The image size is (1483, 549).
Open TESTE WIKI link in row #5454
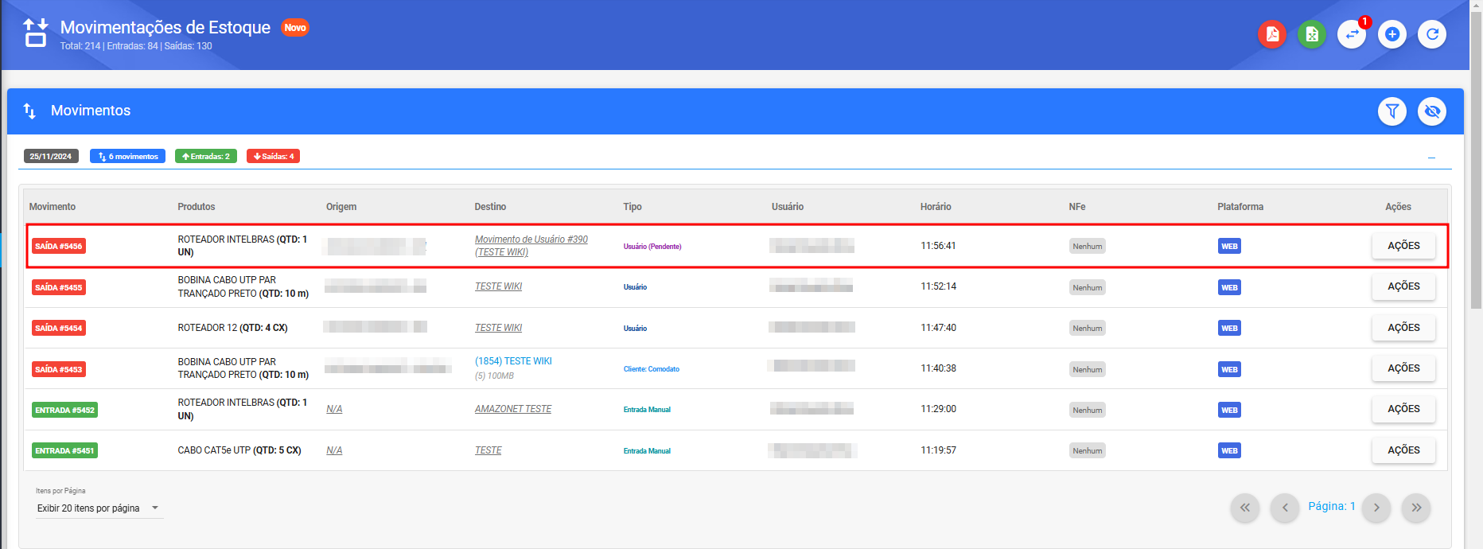tap(499, 328)
